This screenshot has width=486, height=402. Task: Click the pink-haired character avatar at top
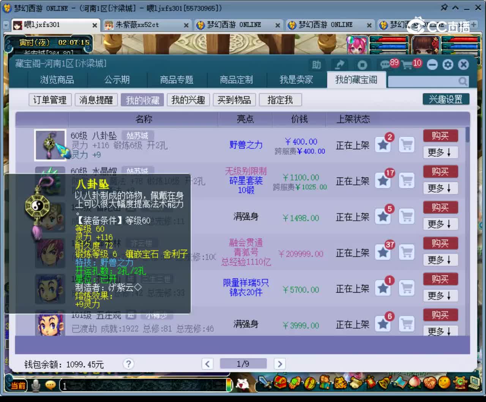357,46
